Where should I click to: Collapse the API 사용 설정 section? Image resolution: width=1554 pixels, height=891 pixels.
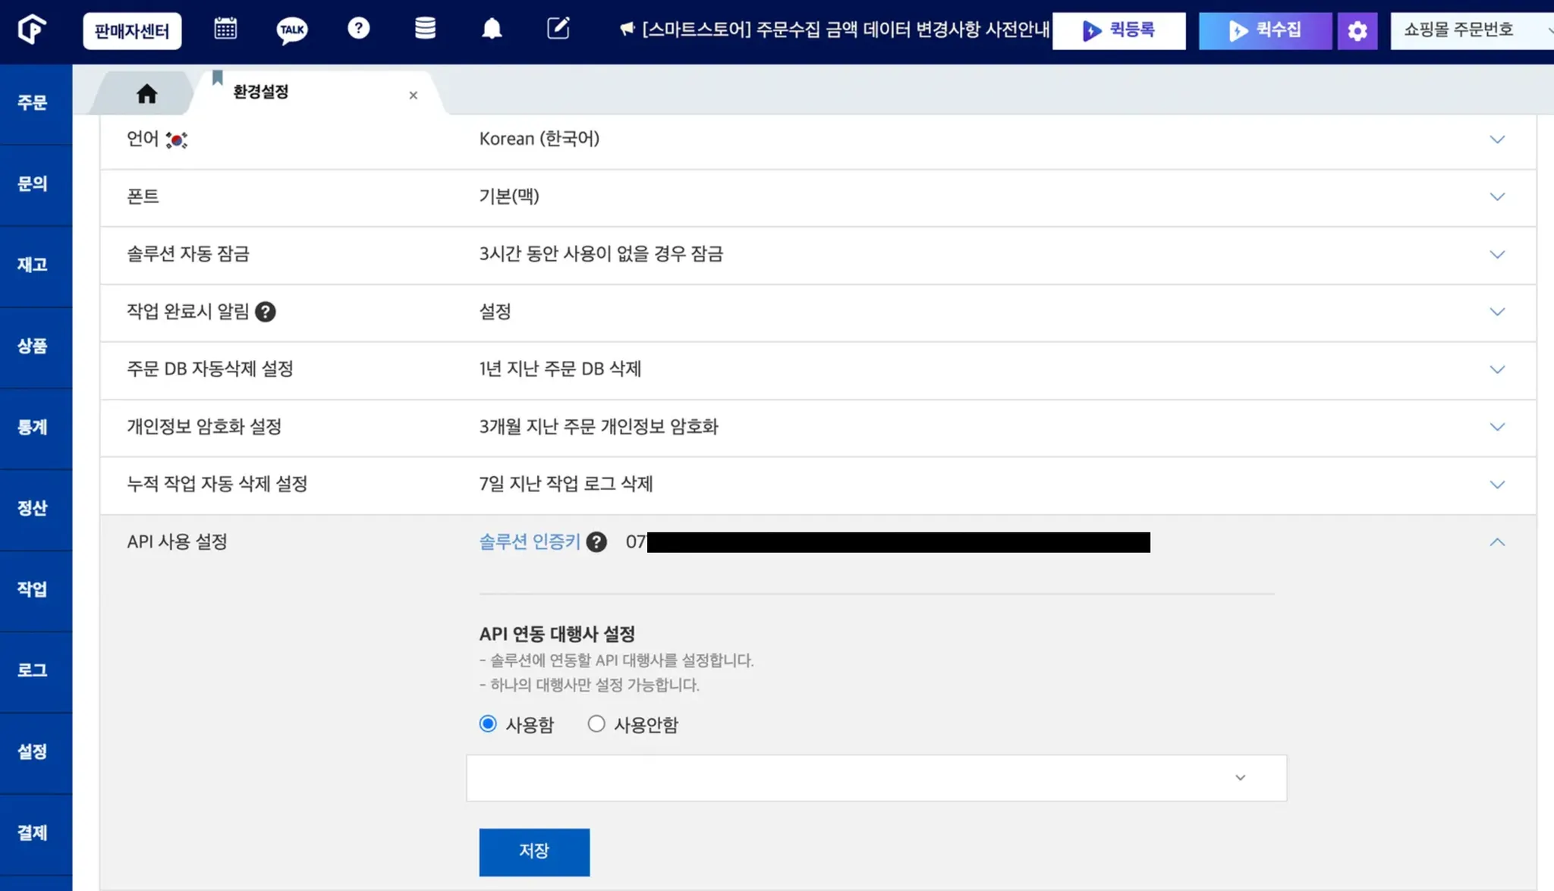tap(1496, 542)
